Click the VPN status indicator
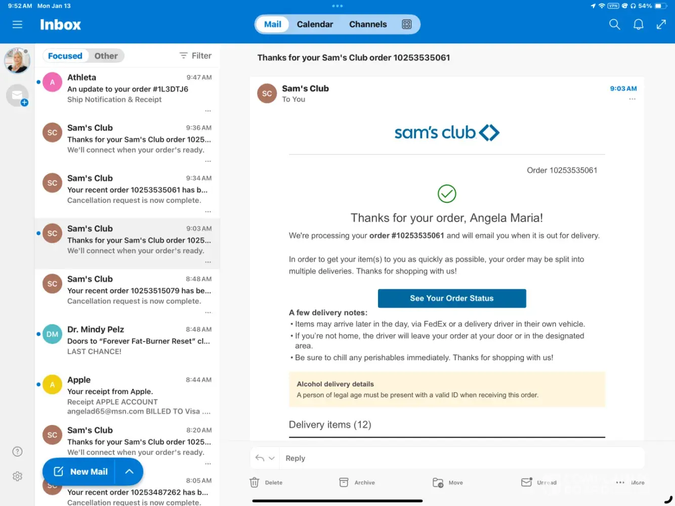675x506 pixels. 613,6
